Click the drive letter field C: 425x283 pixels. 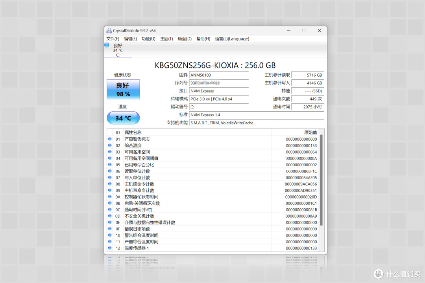tap(219, 107)
